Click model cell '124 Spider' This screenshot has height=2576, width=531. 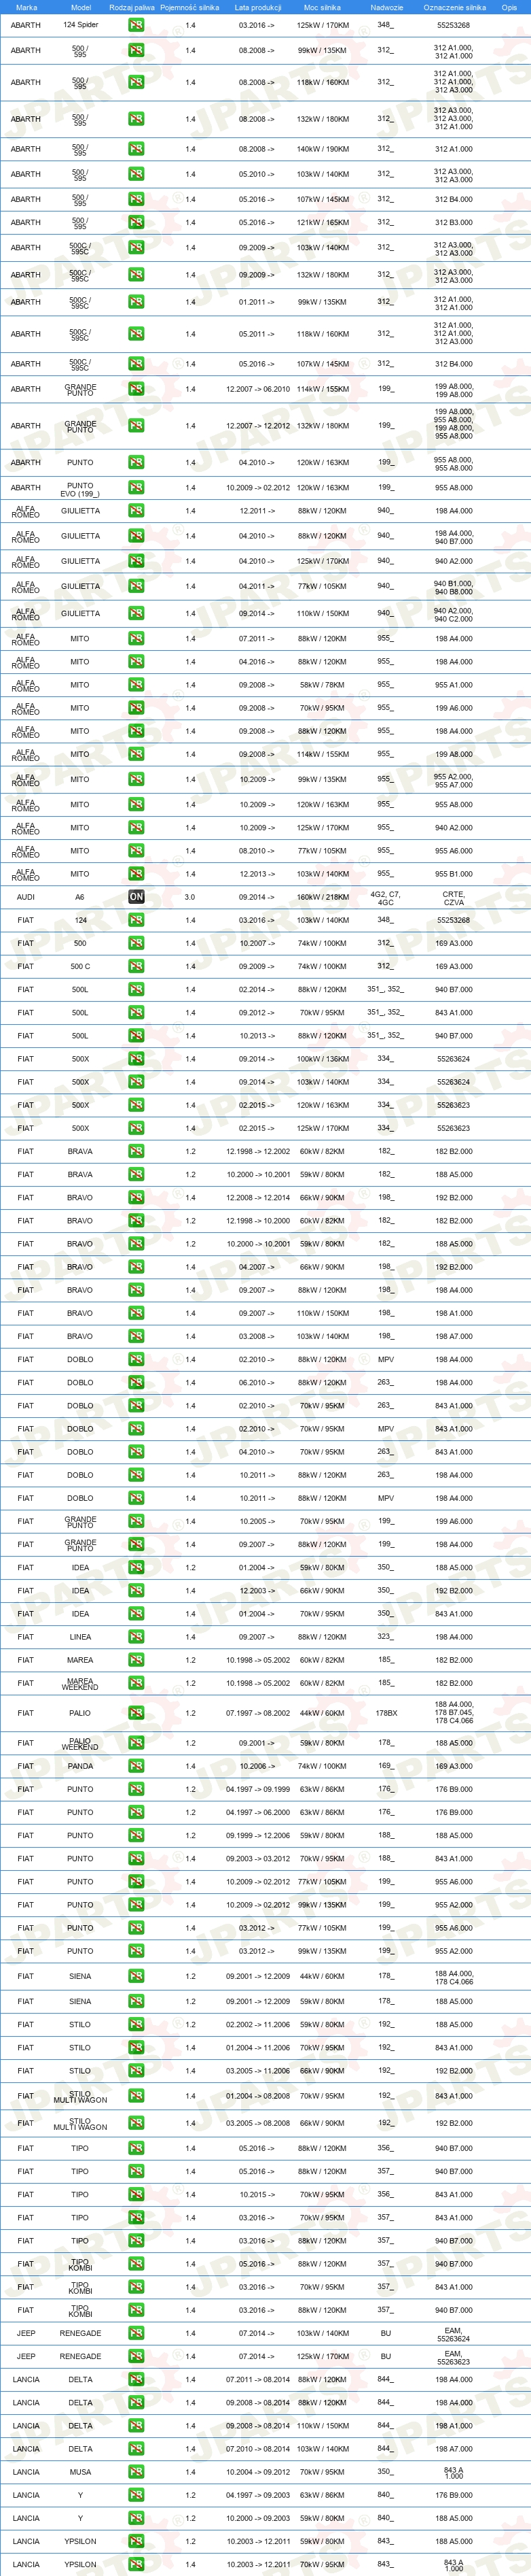click(81, 25)
